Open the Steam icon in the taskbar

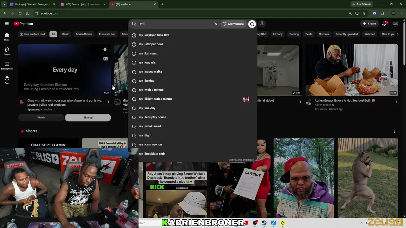pyautogui.click(x=264, y=223)
